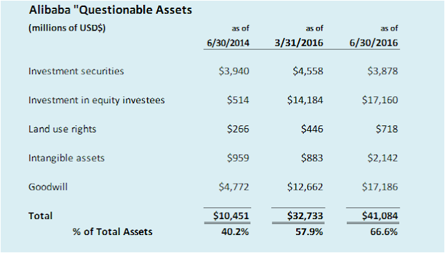Click the $32,733 total cell
The width and height of the screenshot is (445, 253).
(x=305, y=216)
